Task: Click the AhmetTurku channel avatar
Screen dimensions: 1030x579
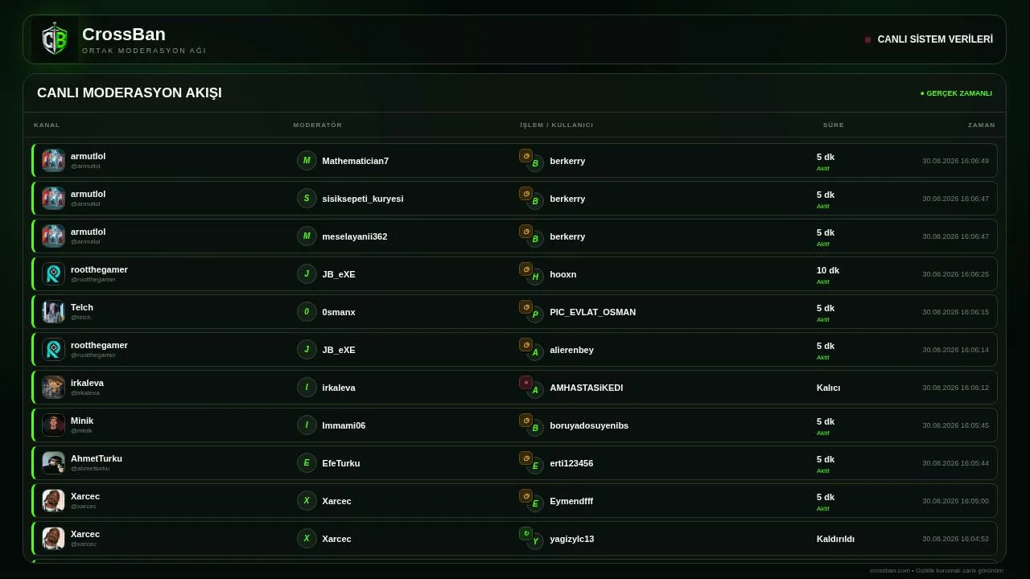Action: pos(53,463)
